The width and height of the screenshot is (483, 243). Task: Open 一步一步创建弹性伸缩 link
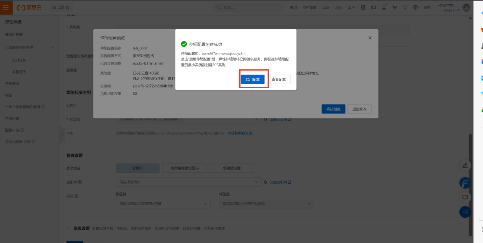[x=25, y=107]
